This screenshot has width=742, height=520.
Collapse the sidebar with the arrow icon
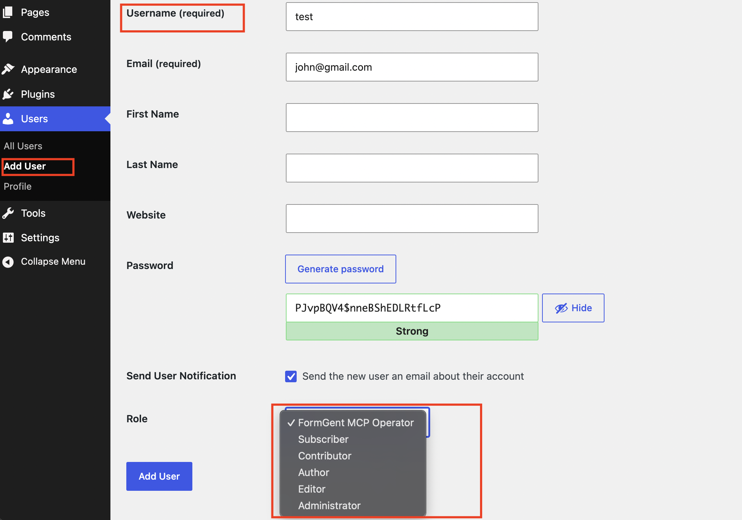[x=8, y=261]
